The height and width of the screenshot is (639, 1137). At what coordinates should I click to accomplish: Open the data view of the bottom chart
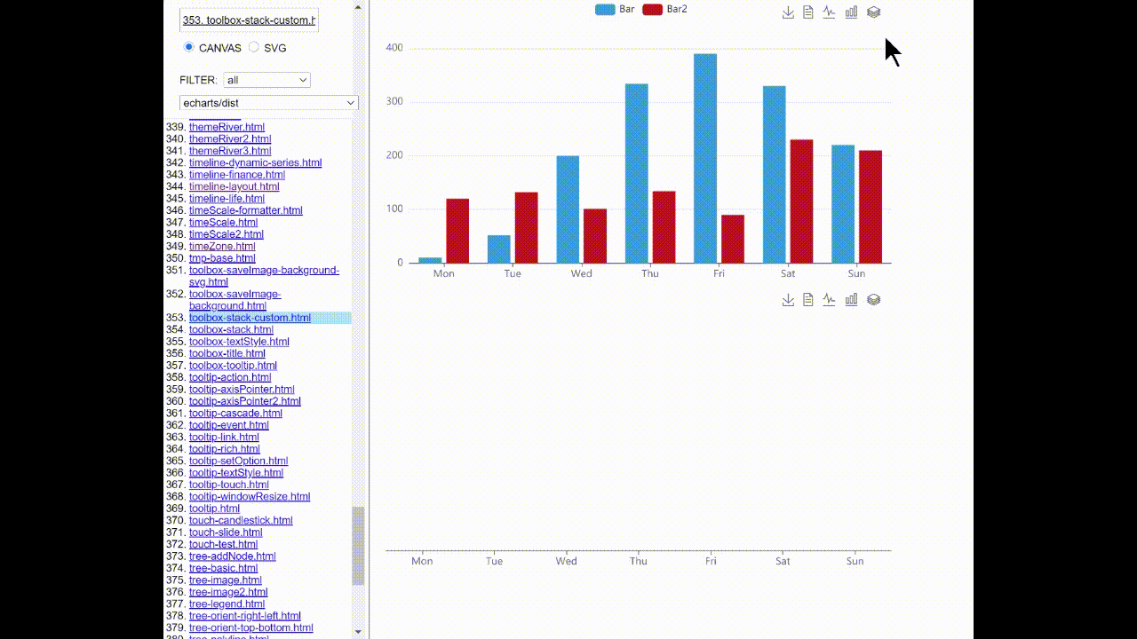807,299
